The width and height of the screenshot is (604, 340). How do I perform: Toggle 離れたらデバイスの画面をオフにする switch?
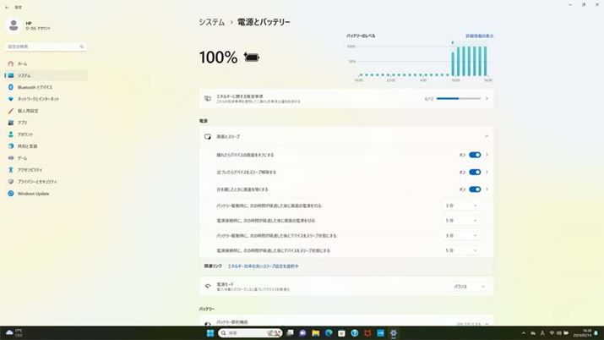[x=474, y=156]
